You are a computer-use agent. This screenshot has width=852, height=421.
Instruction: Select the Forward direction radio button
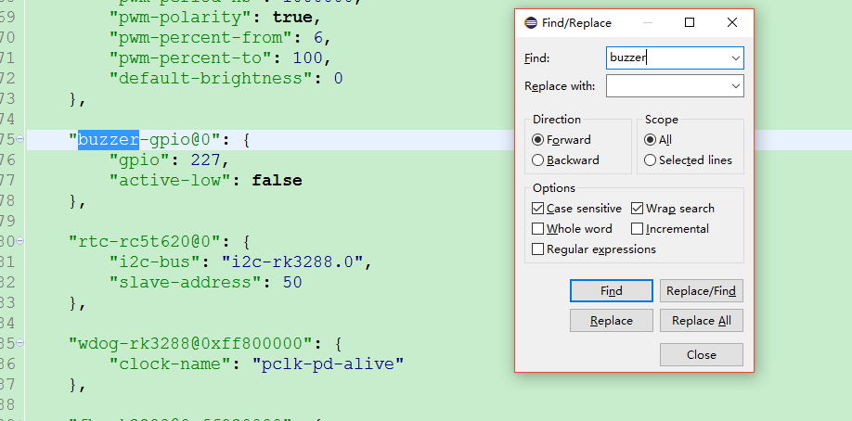tap(538, 140)
